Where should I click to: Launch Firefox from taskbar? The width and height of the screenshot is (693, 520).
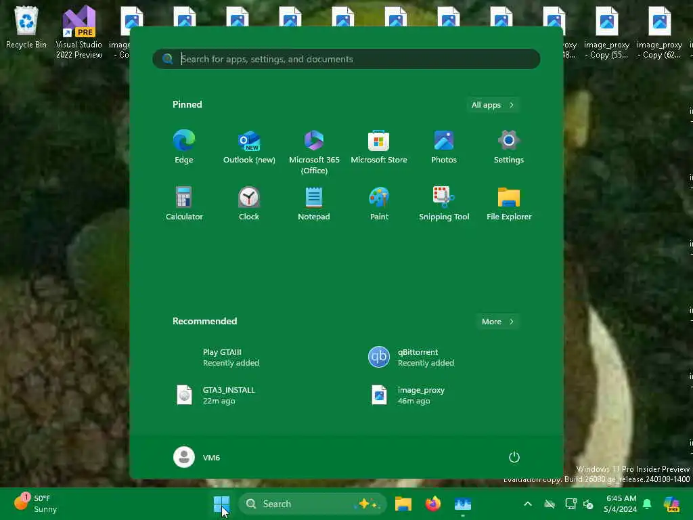pos(433,504)
